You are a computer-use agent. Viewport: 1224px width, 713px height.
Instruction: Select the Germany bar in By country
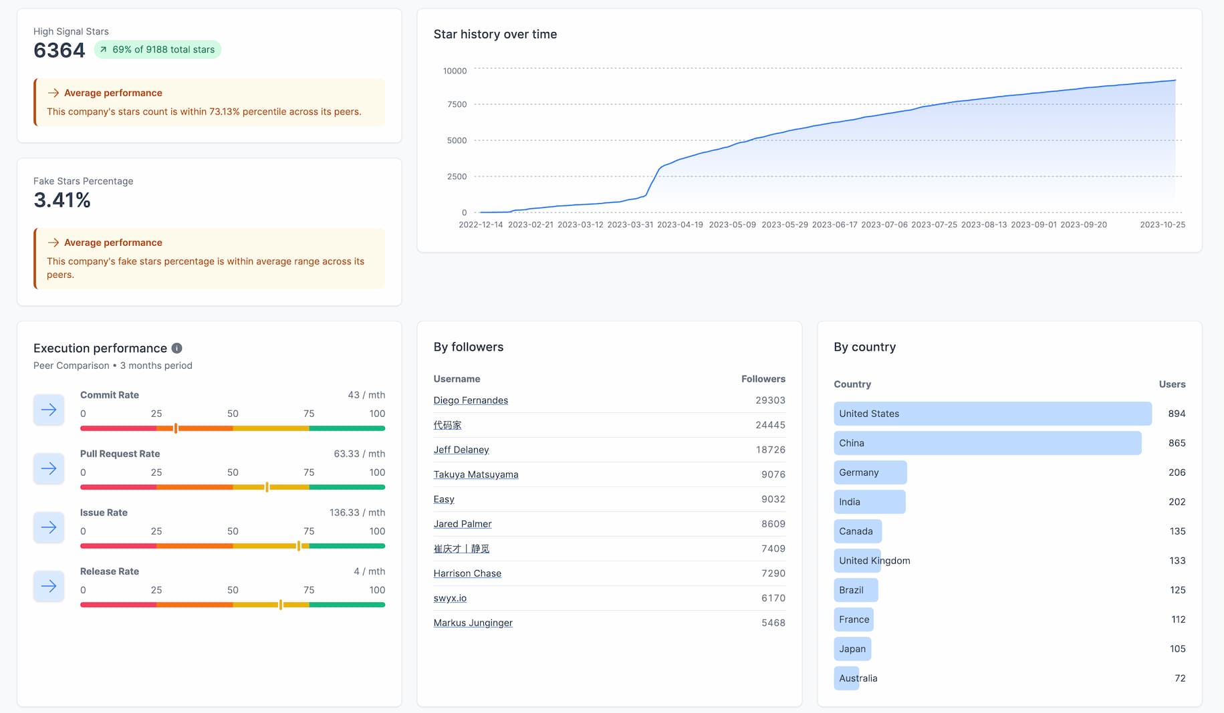[870, 472]
